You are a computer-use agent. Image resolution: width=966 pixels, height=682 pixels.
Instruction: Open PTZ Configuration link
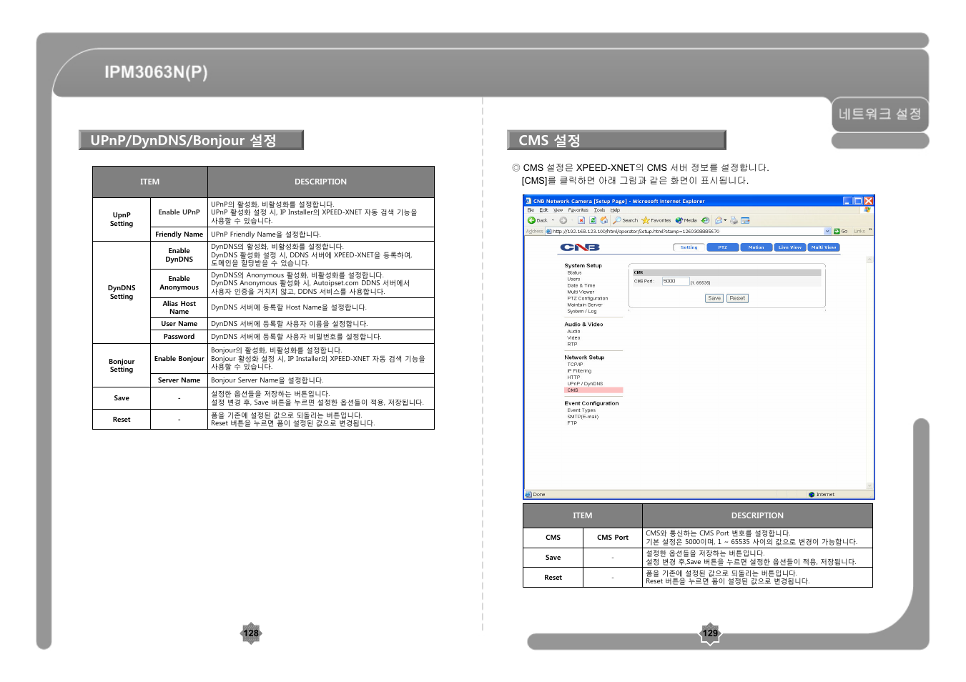click(x=587, y=298)
